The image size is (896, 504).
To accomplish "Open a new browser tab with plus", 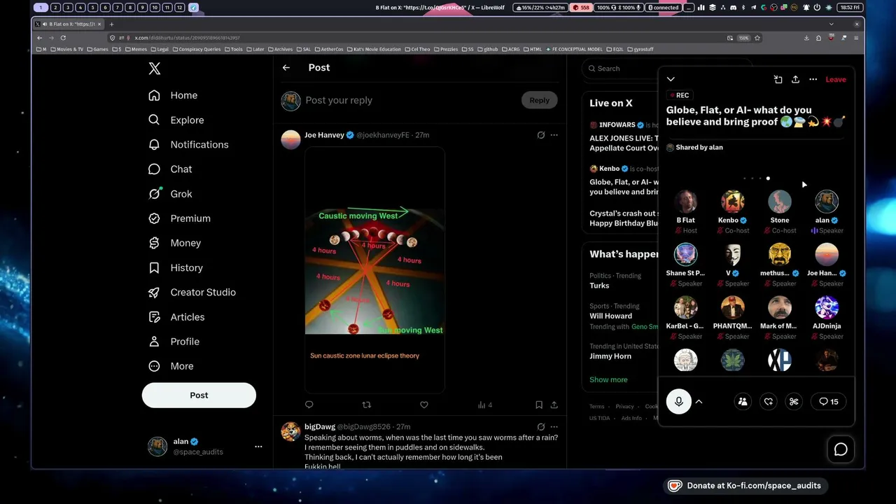I will pos(111,24).
